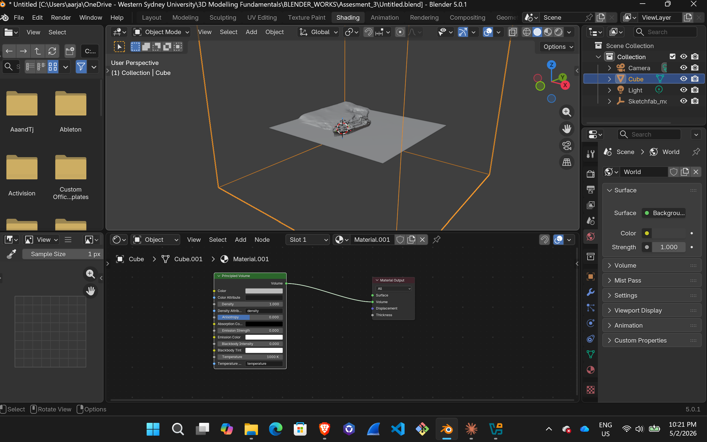Pin the node editor material

click(437, 240)
